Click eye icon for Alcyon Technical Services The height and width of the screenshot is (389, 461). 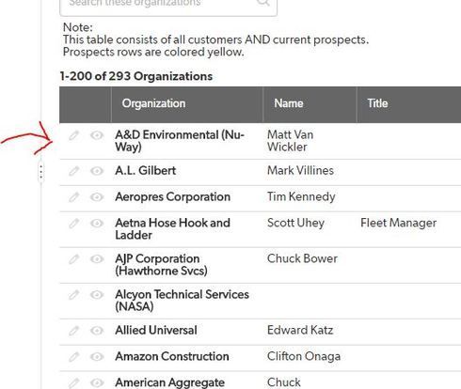[x=97, y=295]
